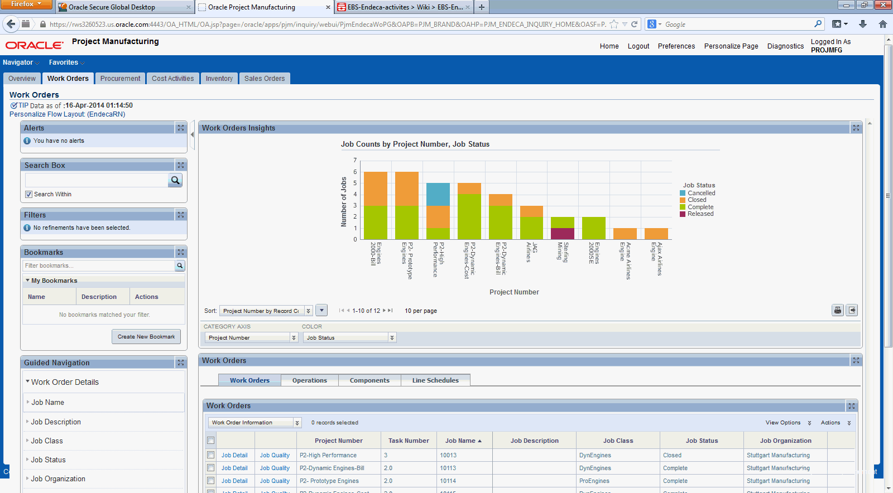Click the Closed legend color swatch

pos(683,200)
